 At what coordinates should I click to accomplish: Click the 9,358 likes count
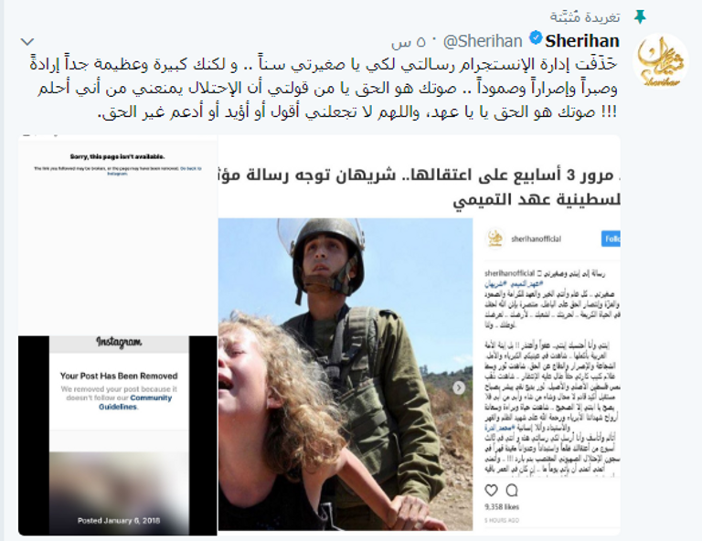(x=502, y=507)
